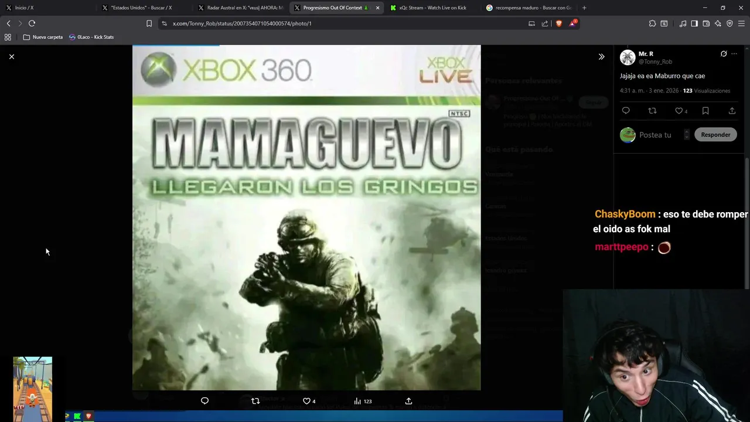Image resolution: width=750 pixels, height=422 pixels.
Task: Focus the 'Postea tu' reply field
Action: (655, 135)
